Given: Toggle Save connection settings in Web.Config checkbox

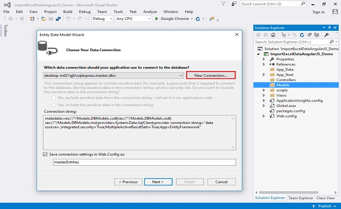Looking at the screenshot, I should (x=45, y=154).
